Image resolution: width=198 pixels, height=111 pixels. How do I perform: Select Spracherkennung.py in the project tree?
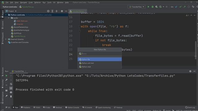pyautogui.click(x=21, y=30)
